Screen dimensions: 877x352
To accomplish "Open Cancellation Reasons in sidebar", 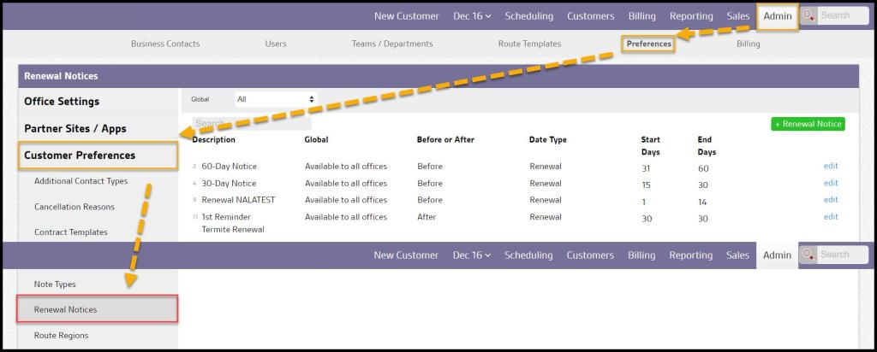I will 75,207.
